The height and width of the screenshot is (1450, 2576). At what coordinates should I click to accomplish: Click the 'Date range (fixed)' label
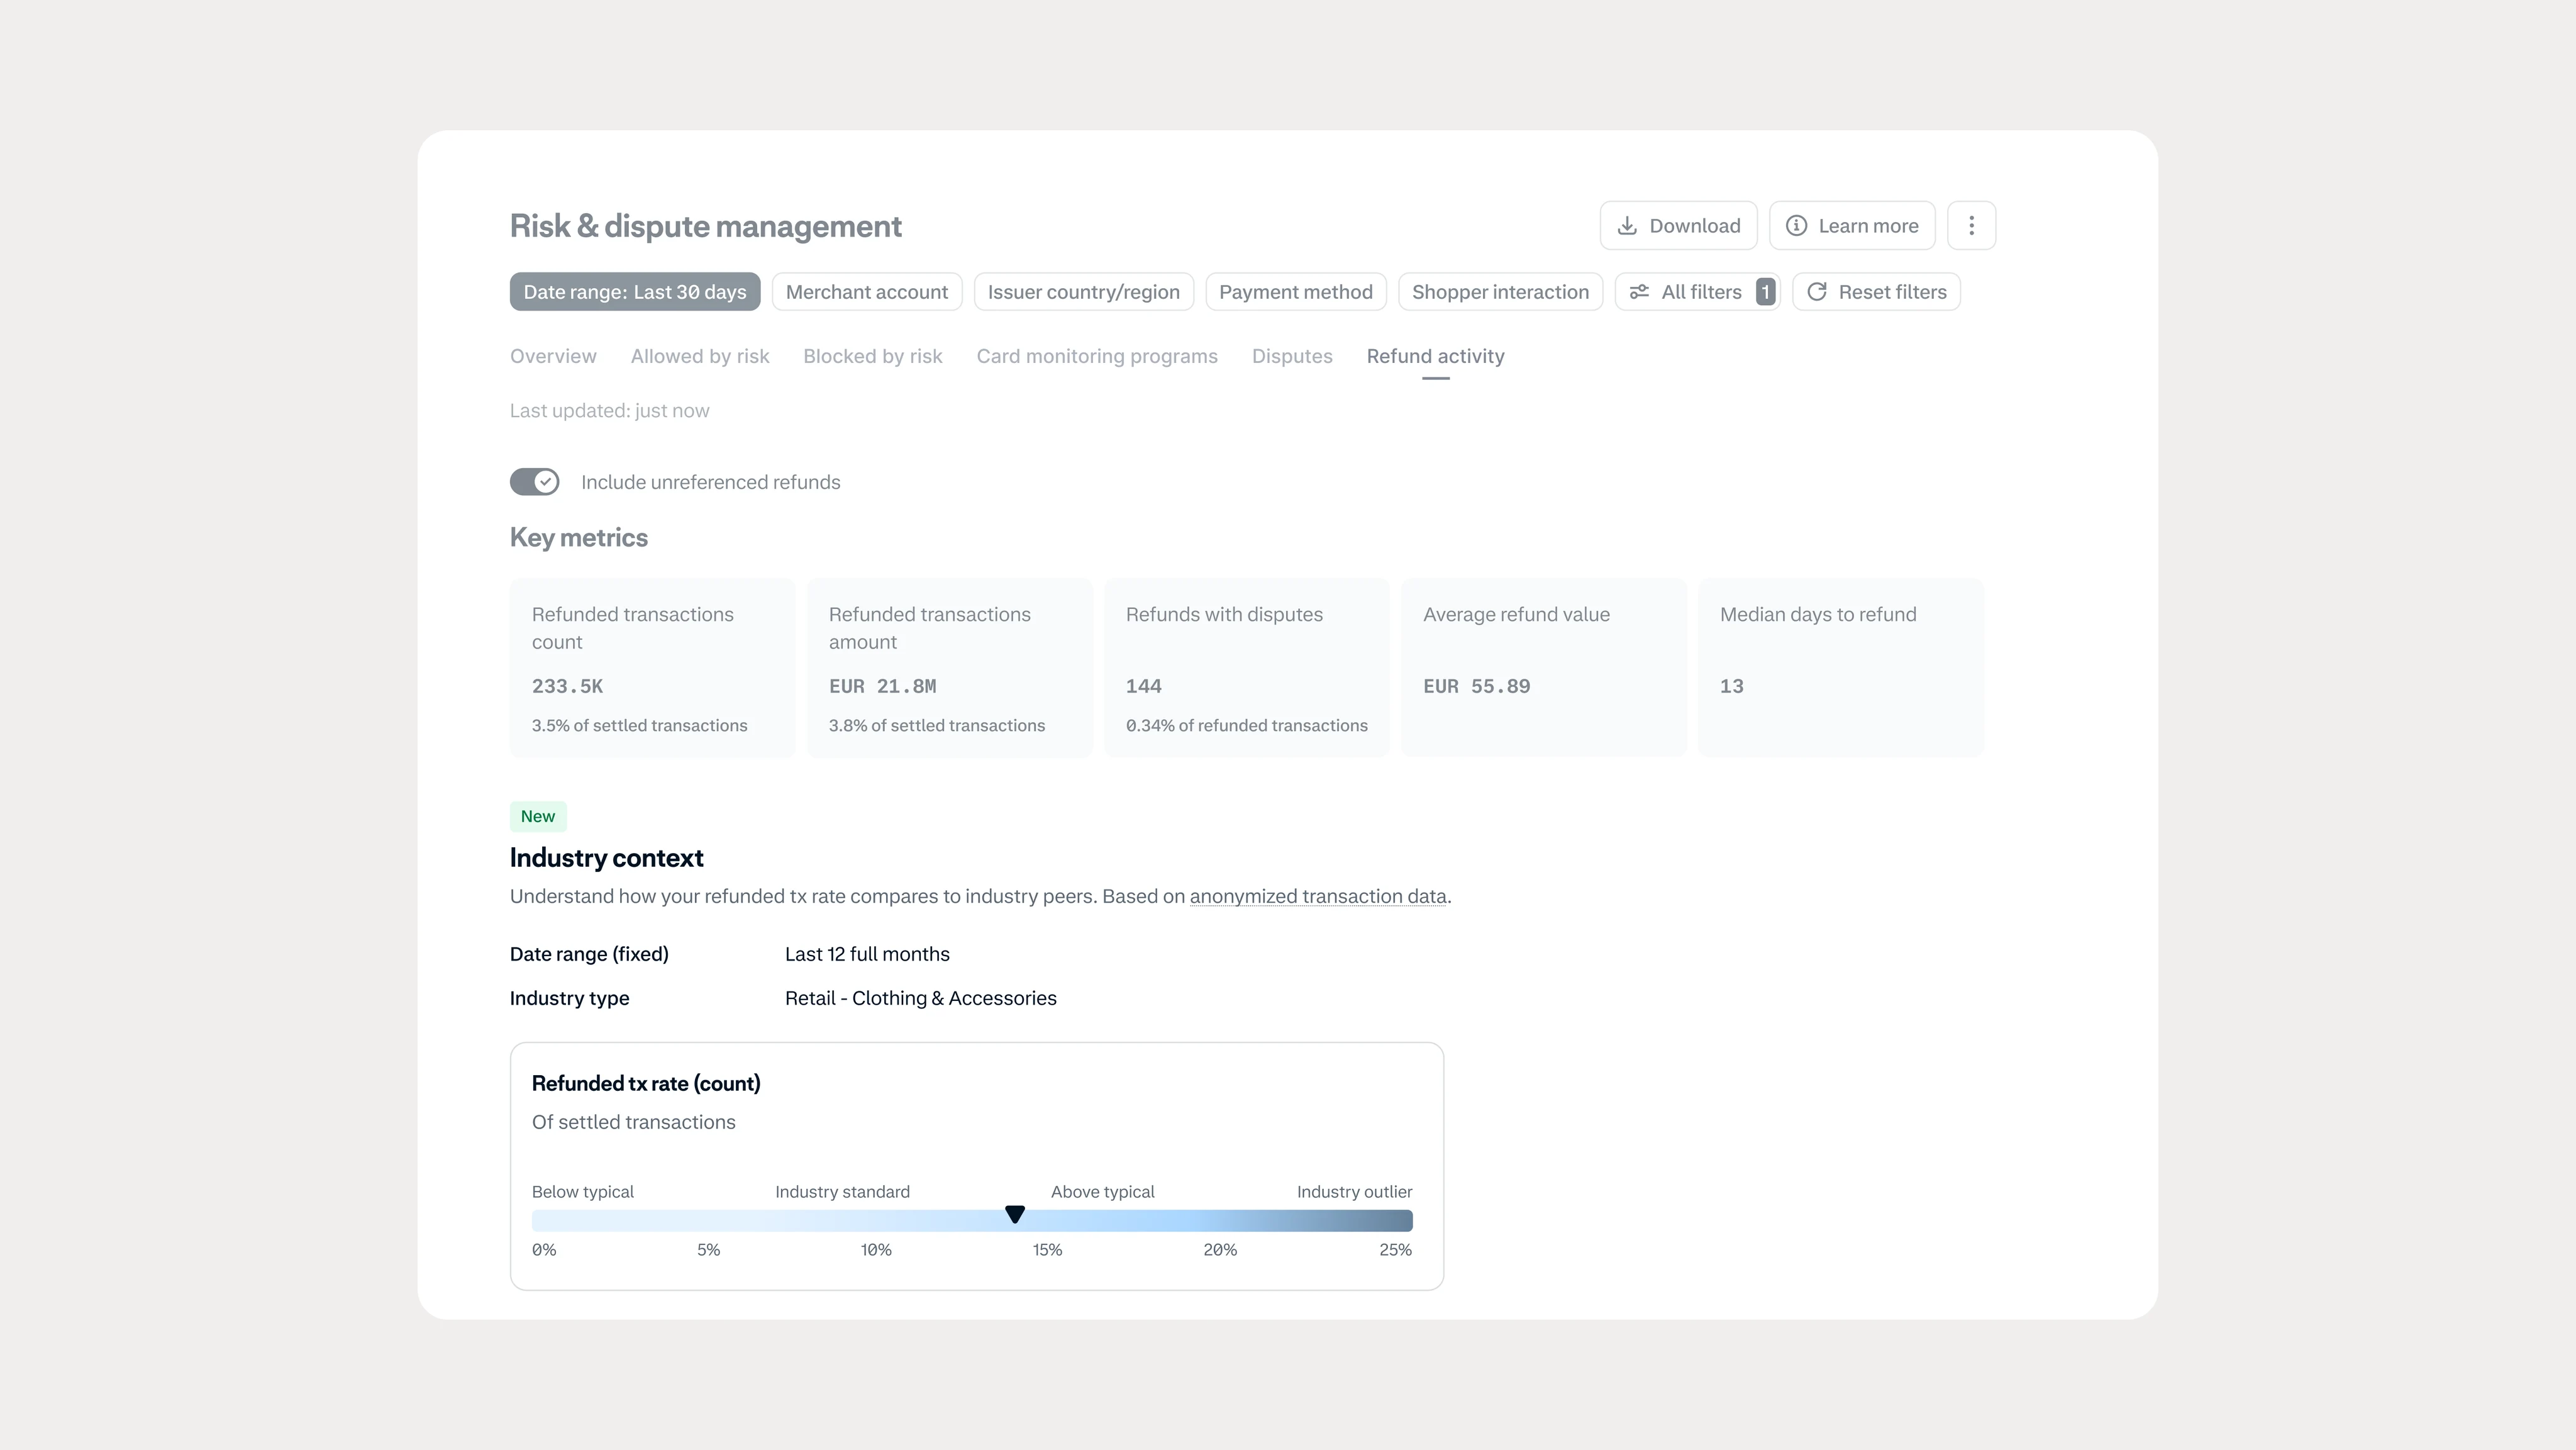[589, 954]
